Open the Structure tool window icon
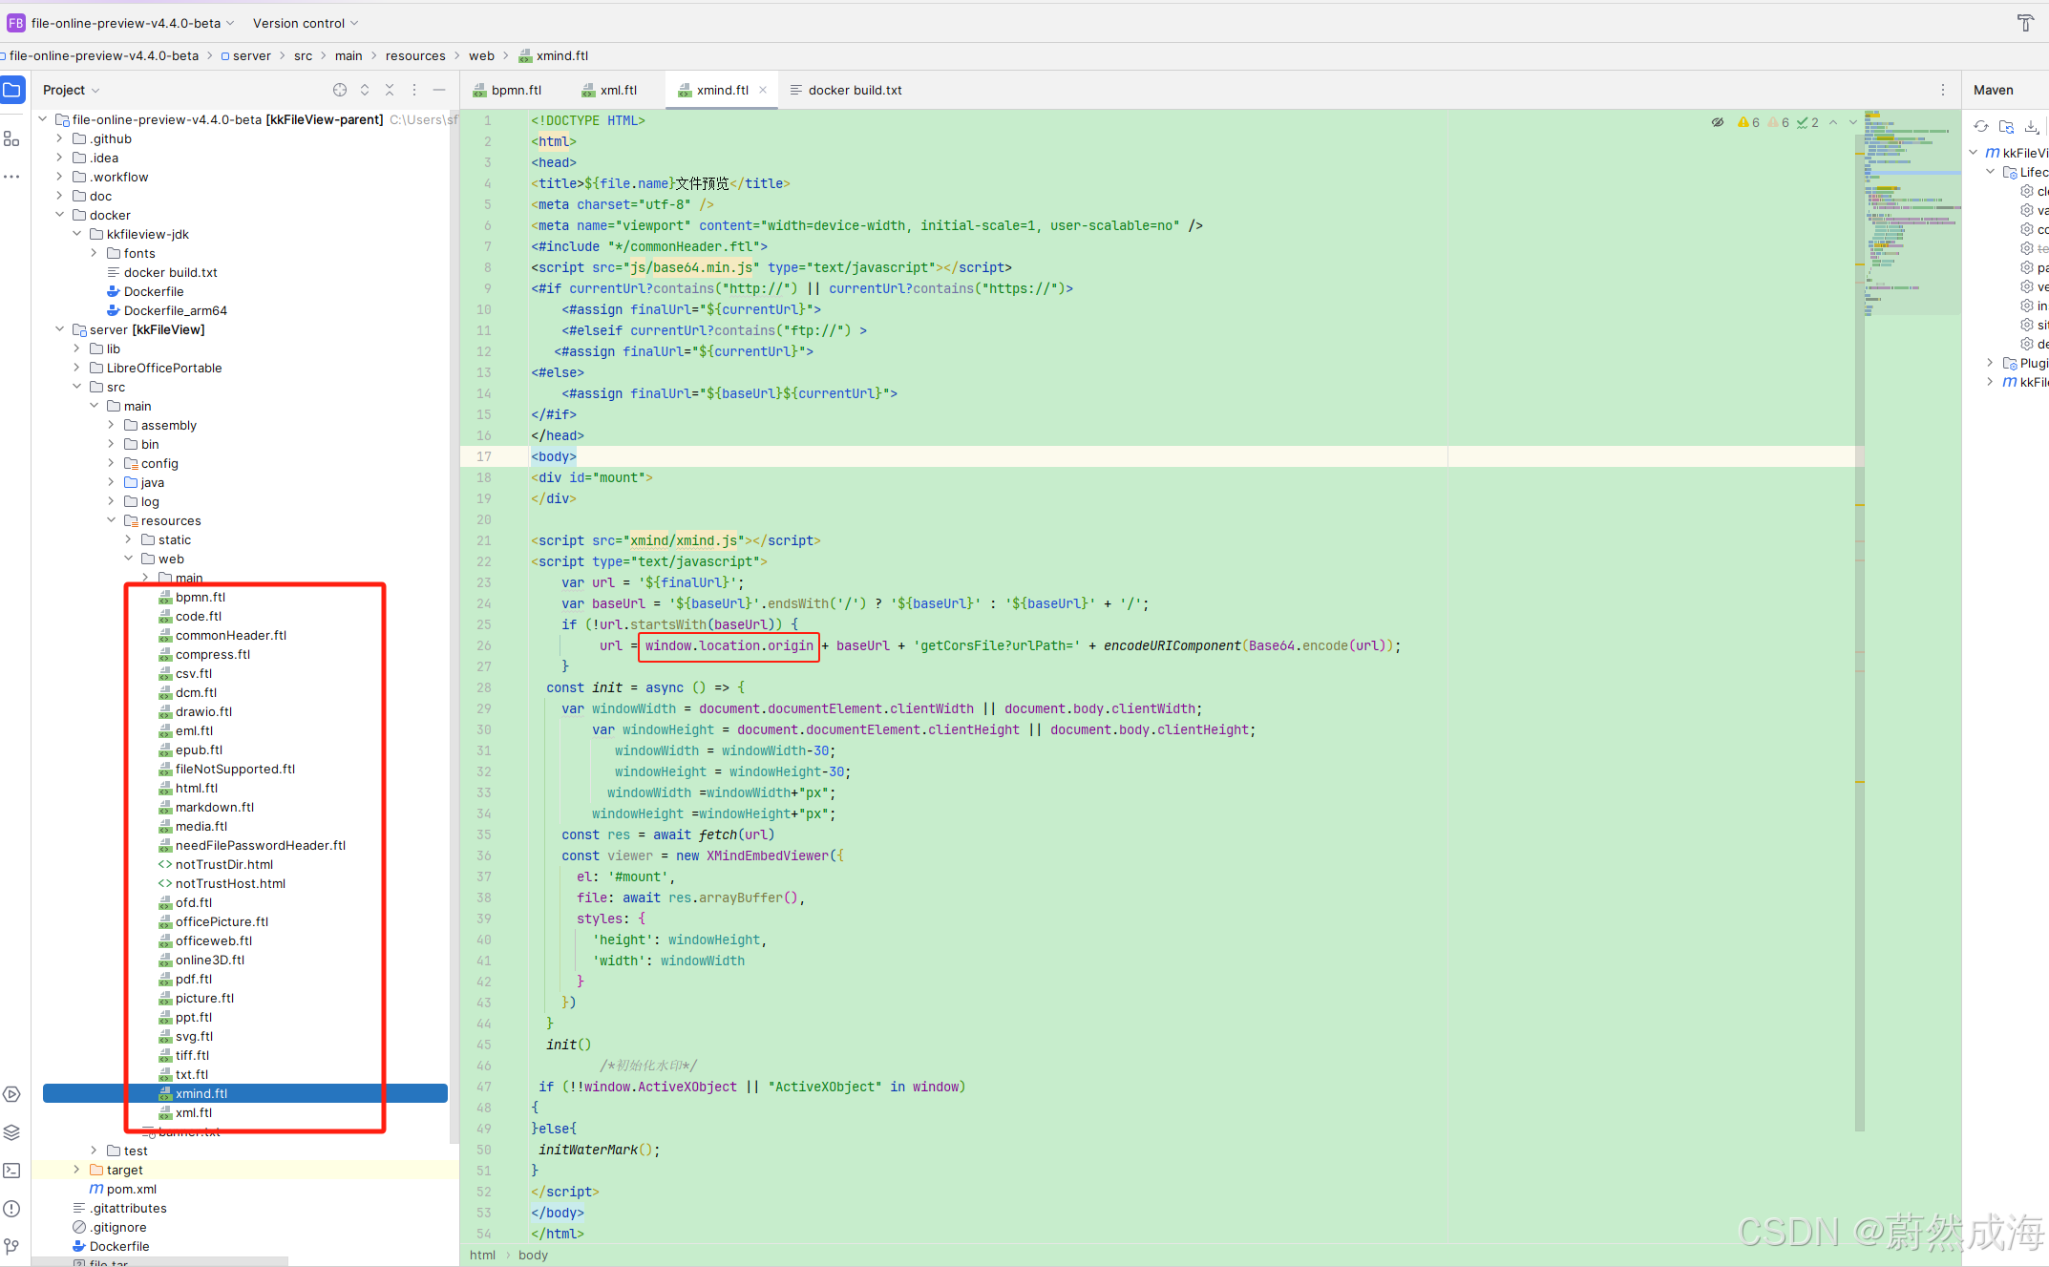Image resolution: width=2049 pixels, height=1267 pixels. [11, 139]
